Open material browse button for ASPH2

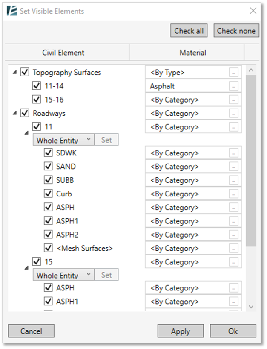pyautogui.click(x=233, y=235)
